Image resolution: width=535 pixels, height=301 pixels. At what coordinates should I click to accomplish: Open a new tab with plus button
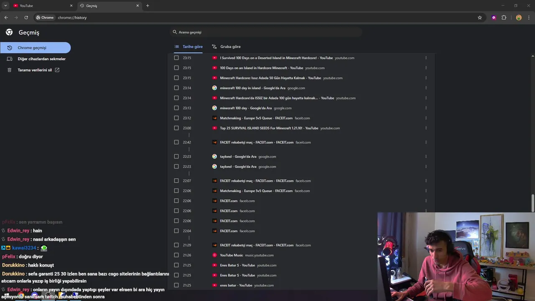(x=148, y=5)
